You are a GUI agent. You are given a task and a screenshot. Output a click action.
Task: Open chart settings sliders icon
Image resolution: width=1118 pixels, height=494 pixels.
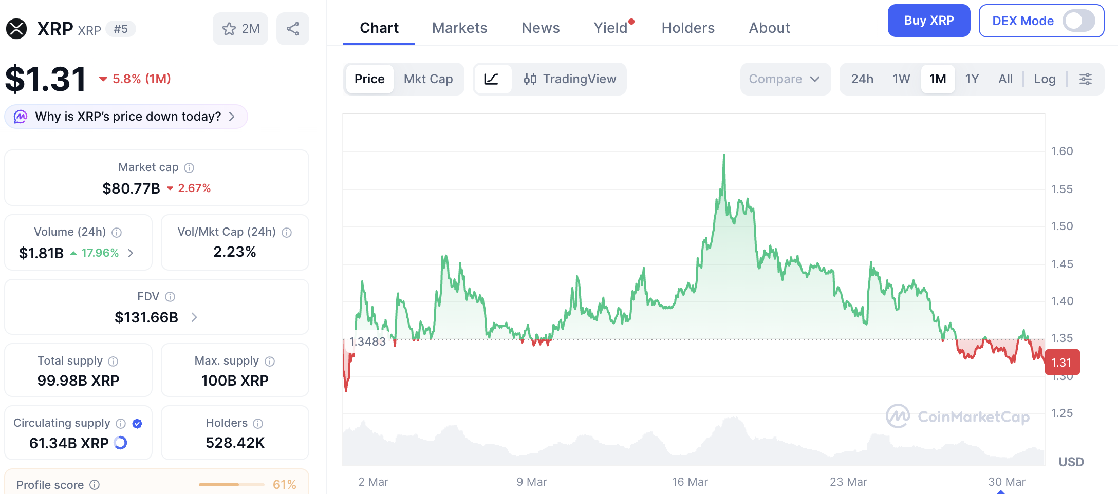1086,79
